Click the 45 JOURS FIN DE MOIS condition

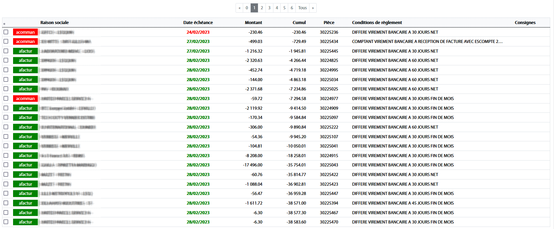pyautogui.click(x=403, y=203)
